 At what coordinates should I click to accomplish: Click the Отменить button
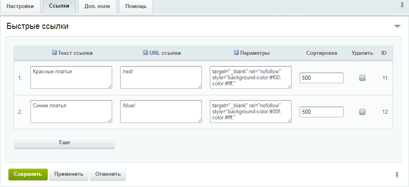click(108, 174)
